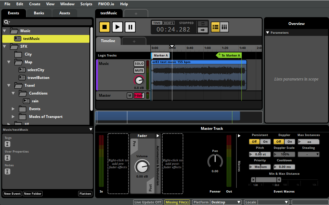
Task: Enable Doppler with On button
Action: click(290, 142)
